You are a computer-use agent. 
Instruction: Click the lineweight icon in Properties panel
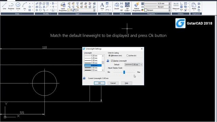(142, 3)
